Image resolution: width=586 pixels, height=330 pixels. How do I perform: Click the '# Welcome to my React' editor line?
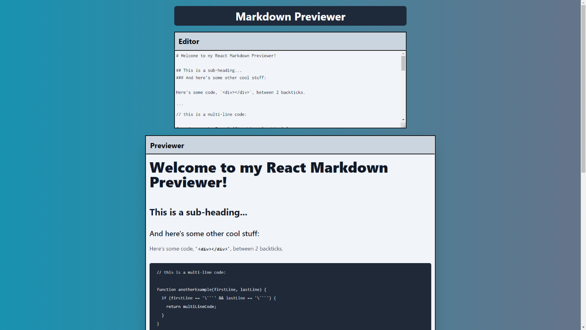(x=226, y=56)
